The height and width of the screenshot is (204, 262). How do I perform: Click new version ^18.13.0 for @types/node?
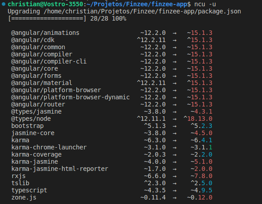pyautogui.click(x=198, y=119)
